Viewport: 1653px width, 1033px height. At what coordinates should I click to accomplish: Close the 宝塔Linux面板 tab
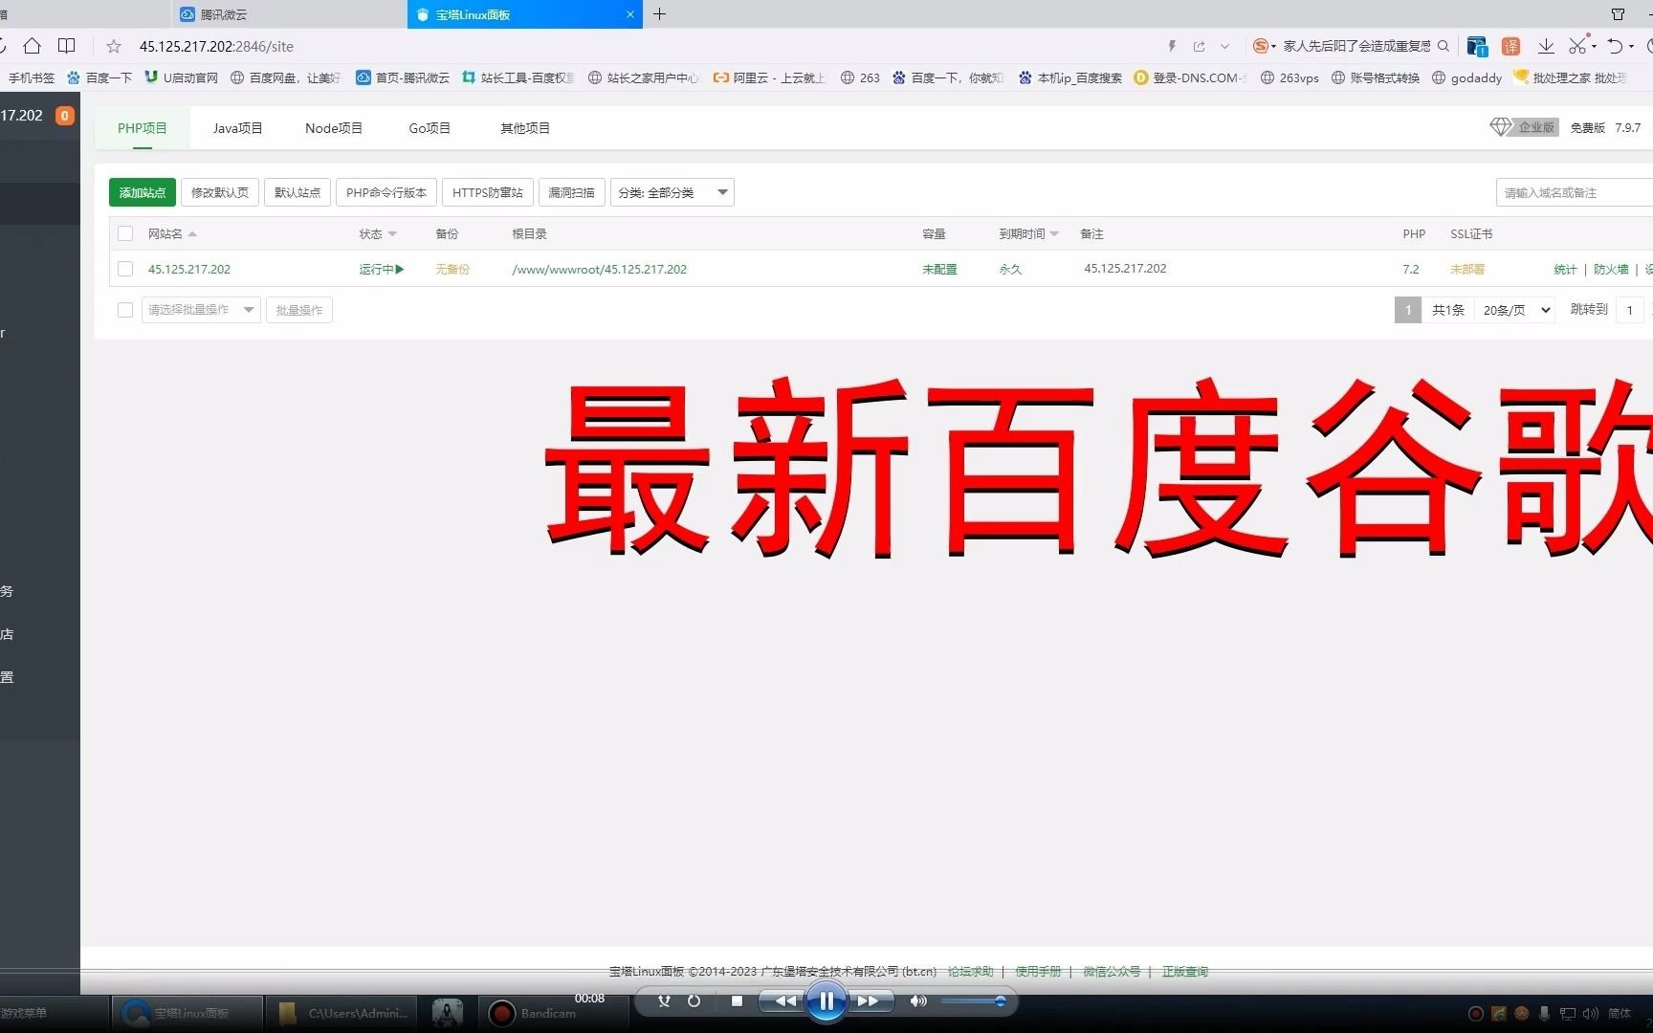click(x=629, y=14)
